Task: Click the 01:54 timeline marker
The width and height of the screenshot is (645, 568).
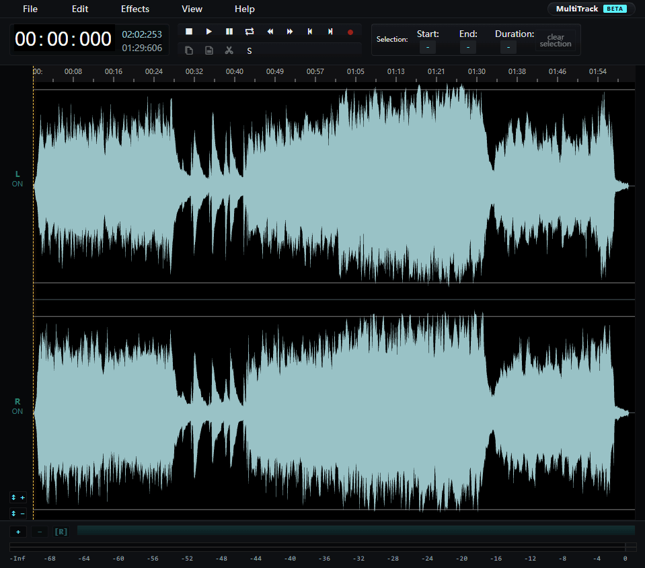Action: pos(598,71)
